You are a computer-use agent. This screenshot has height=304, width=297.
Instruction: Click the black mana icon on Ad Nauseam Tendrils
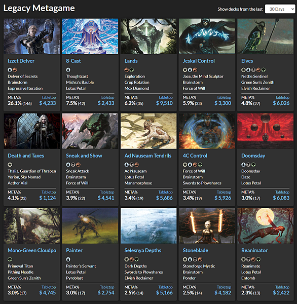pos(132,165)
